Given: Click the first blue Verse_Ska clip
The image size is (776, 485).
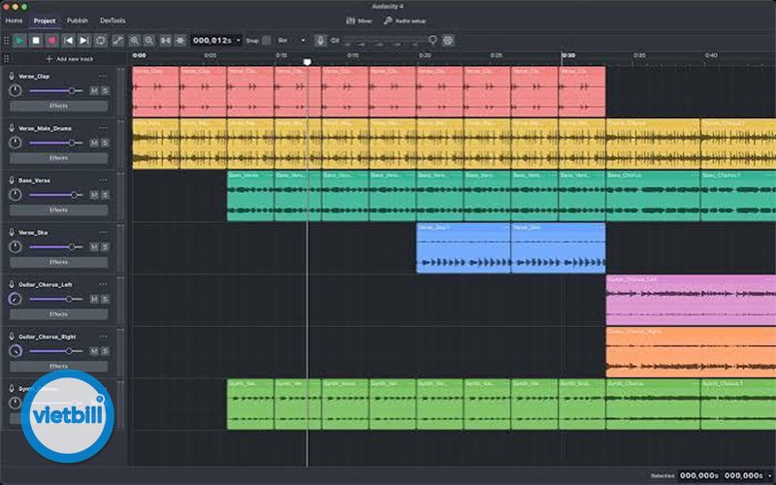Looking at the screenshot, I should coord(464,248).
